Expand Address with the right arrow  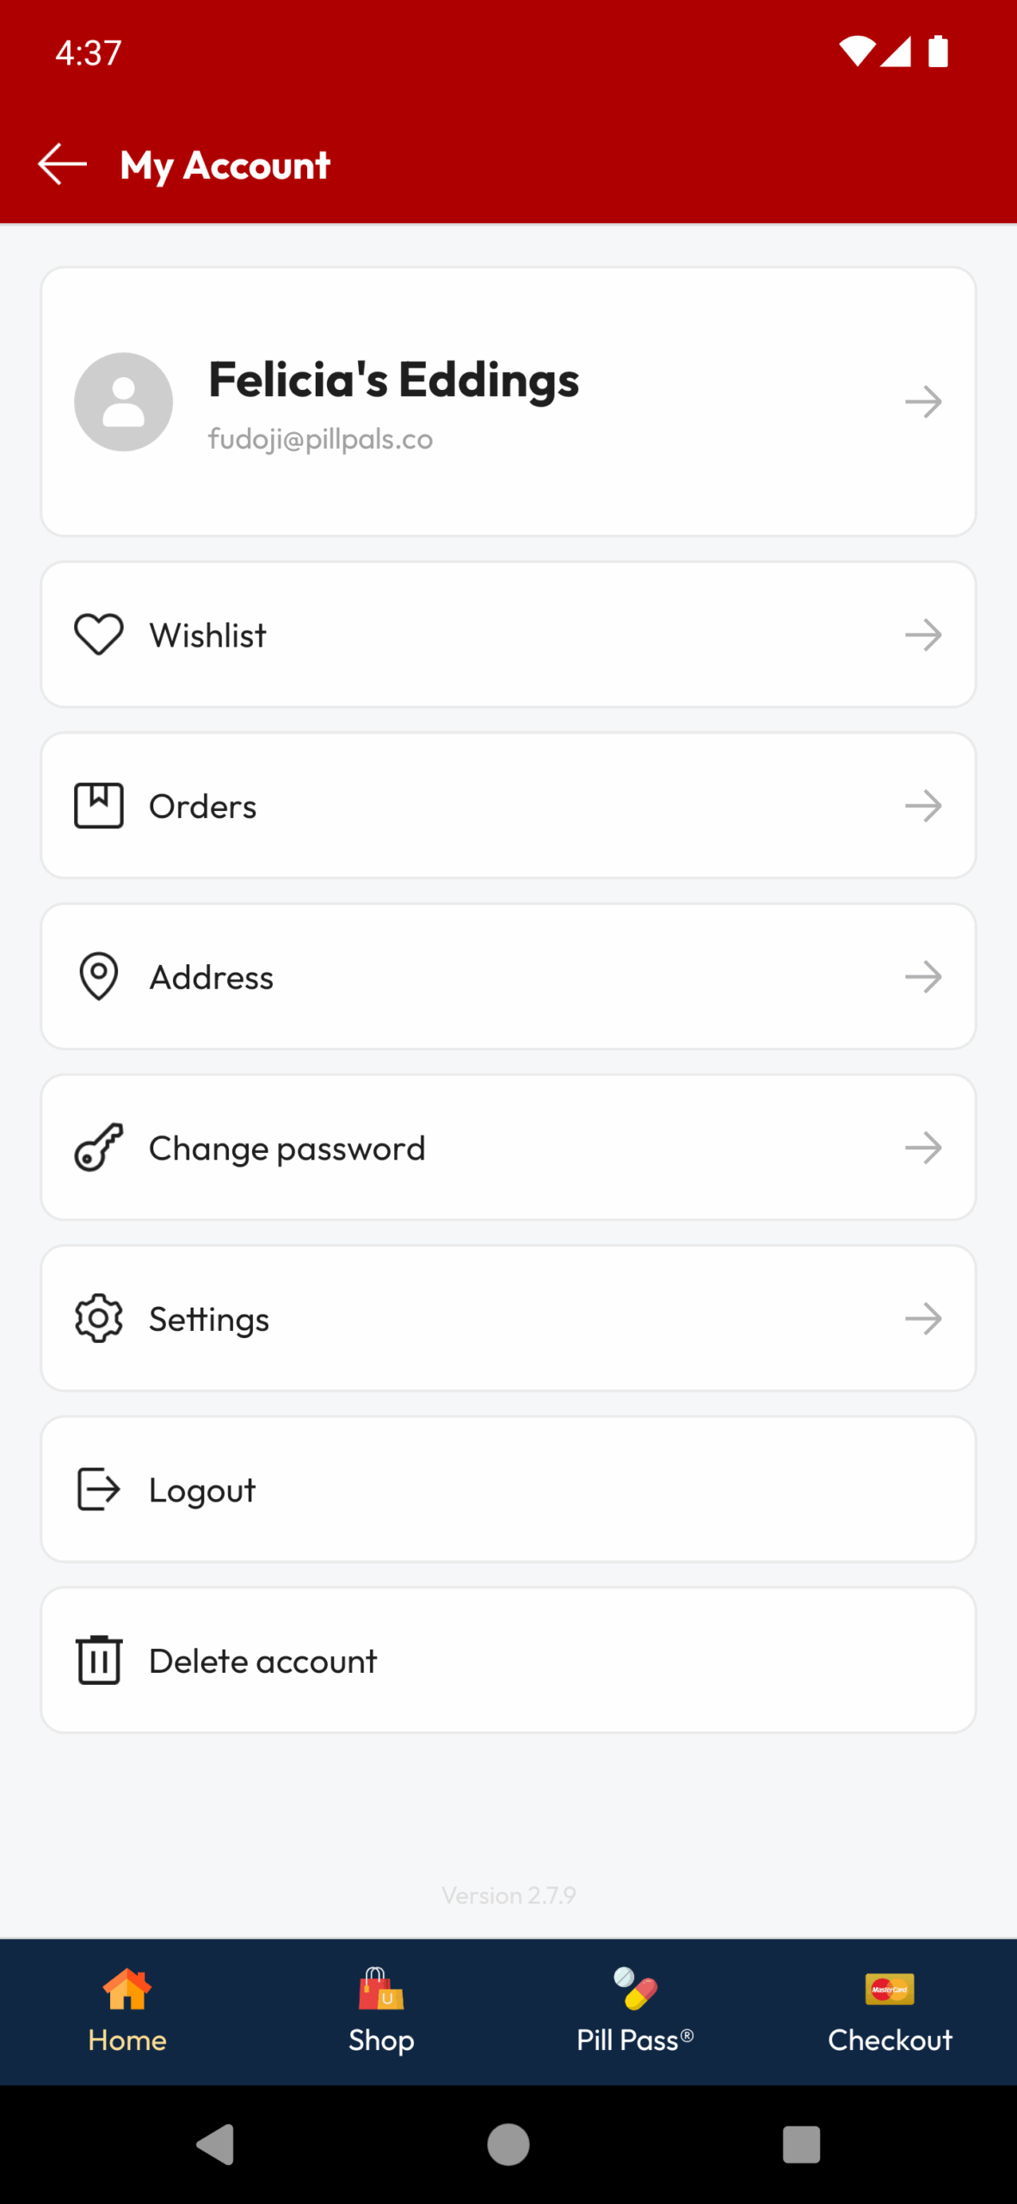pos(923,976)
